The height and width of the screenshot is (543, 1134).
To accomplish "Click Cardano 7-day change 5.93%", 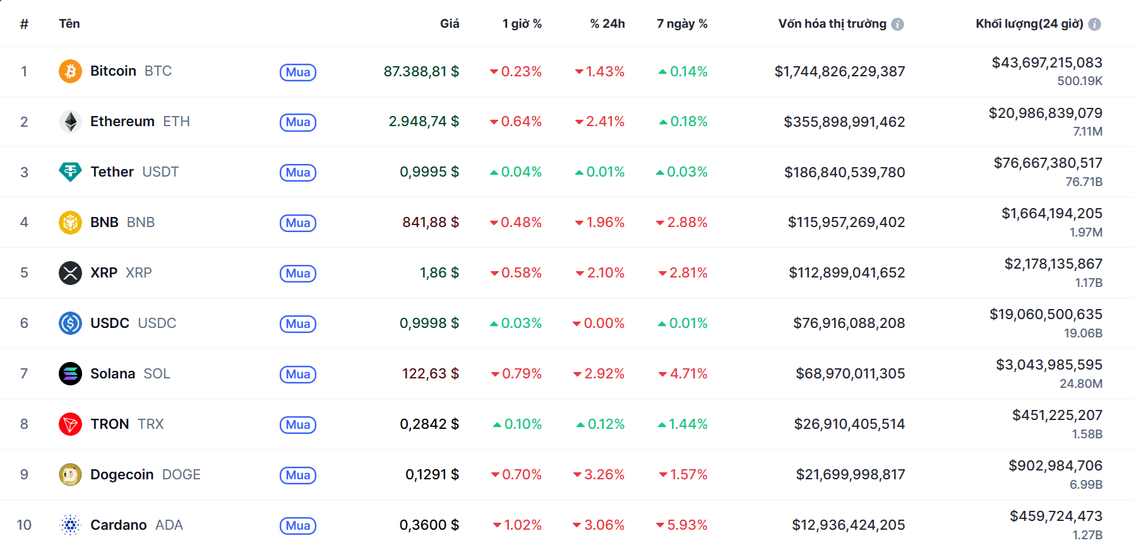I will 681,525.
